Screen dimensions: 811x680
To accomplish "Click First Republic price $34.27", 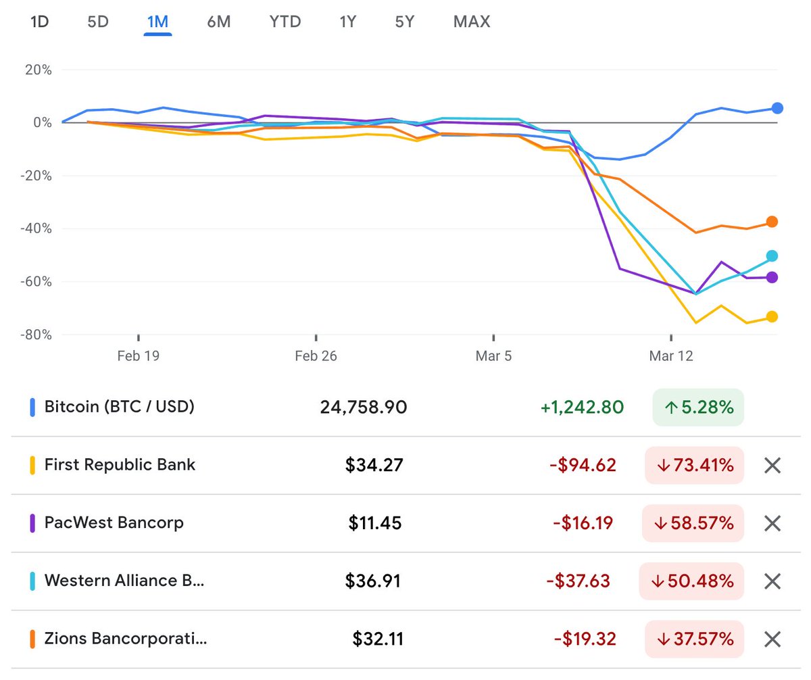I will coord(374,465).
